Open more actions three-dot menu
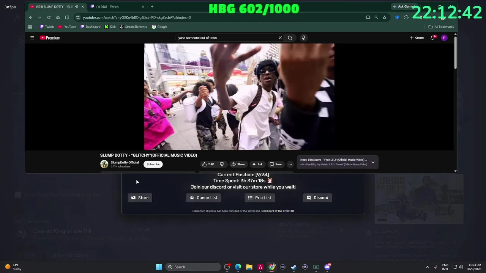 (x=290, y=164)
